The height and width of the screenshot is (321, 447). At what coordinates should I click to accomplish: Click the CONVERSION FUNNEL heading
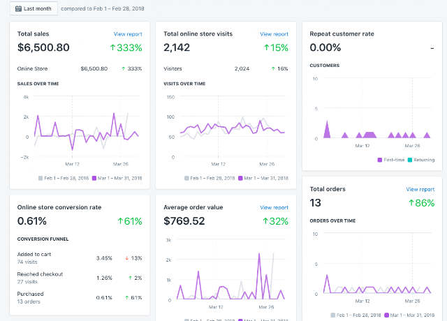pyautogui.click(x=43, y=239)
